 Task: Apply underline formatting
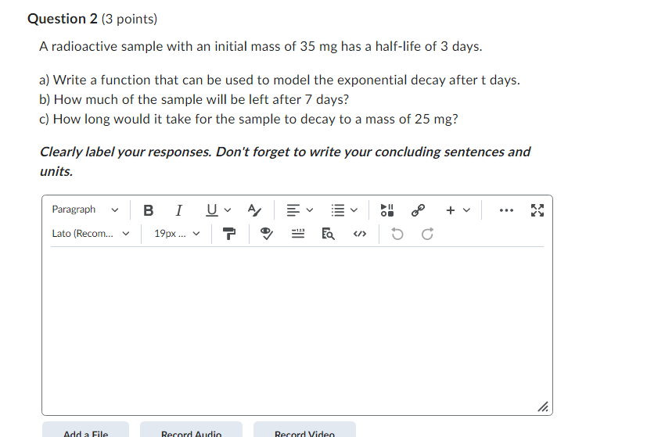[x=211, y=210]
